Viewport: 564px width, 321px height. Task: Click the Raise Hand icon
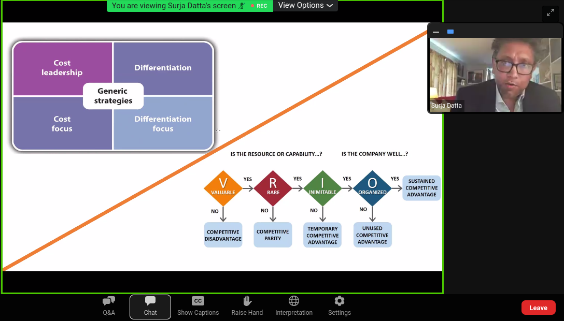[x=247, y=306]
